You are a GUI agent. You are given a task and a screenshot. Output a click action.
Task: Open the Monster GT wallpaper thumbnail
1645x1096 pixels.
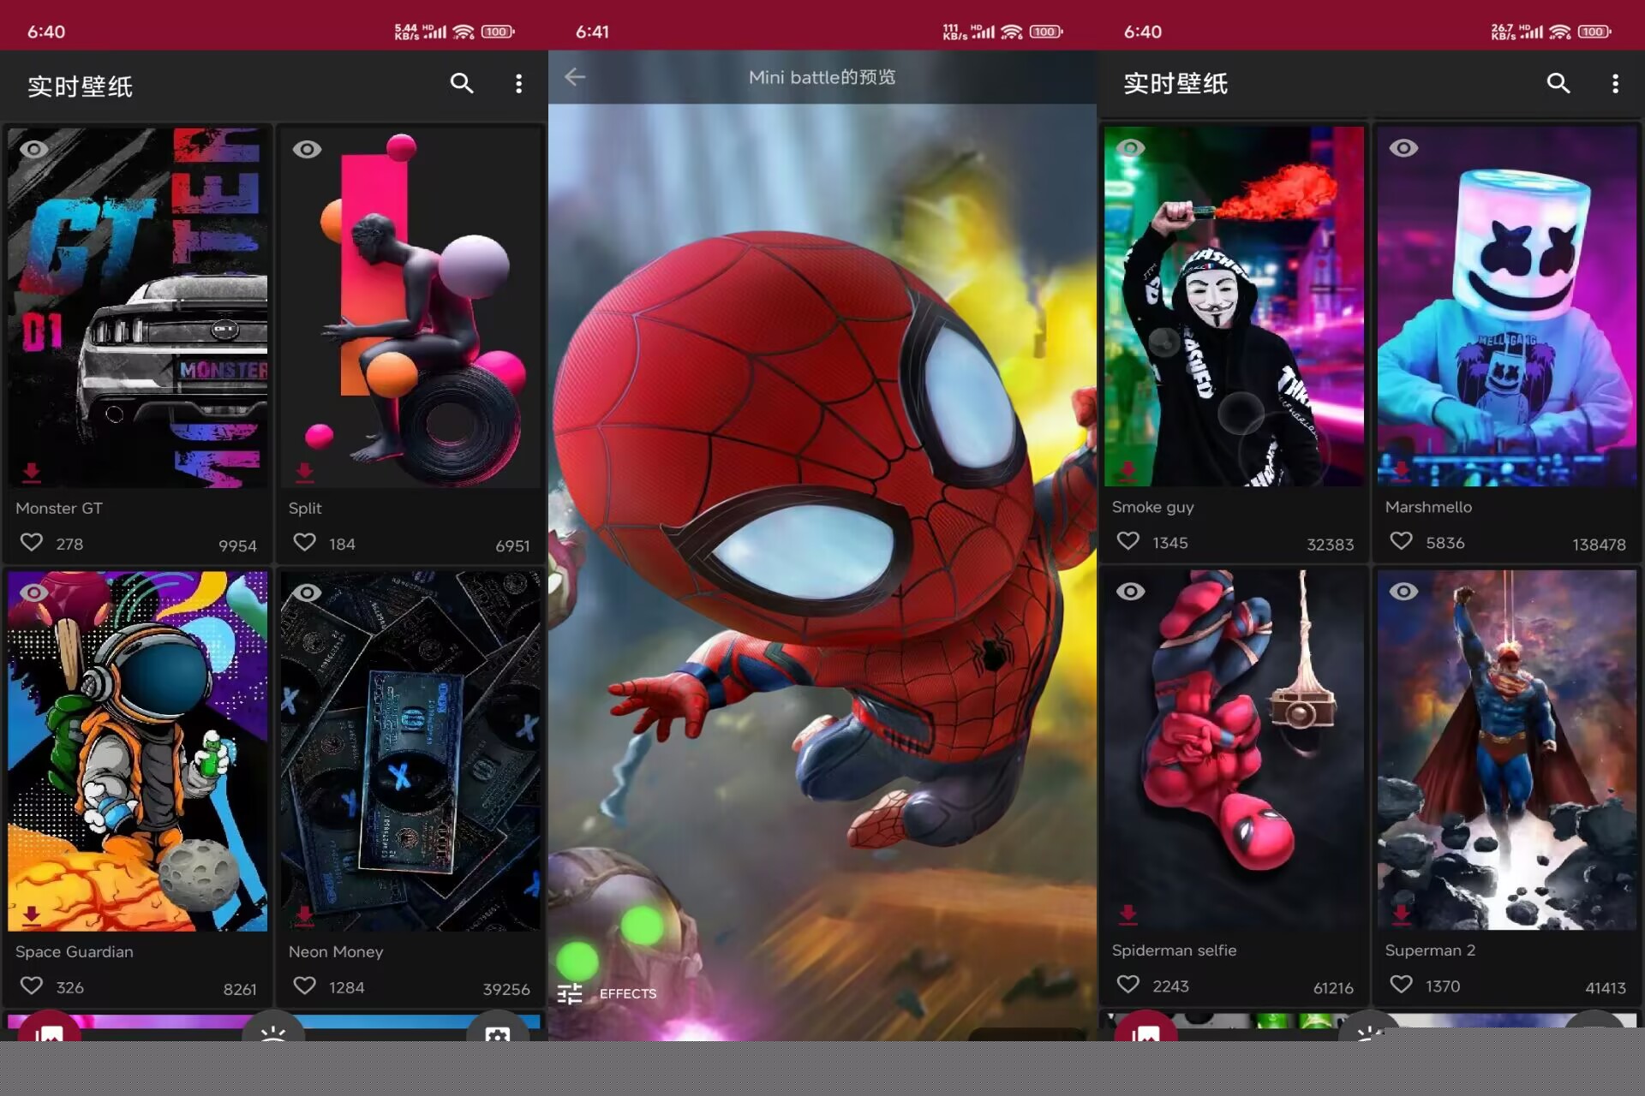tap(138, 308)
